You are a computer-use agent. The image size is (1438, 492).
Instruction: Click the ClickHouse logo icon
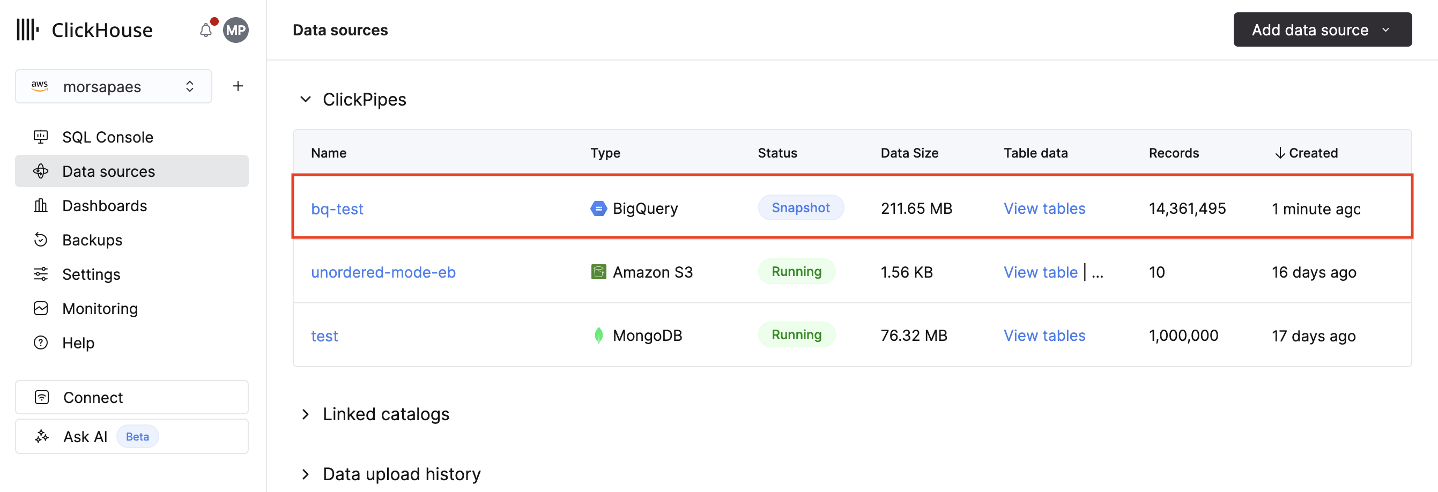coord(27,30)
